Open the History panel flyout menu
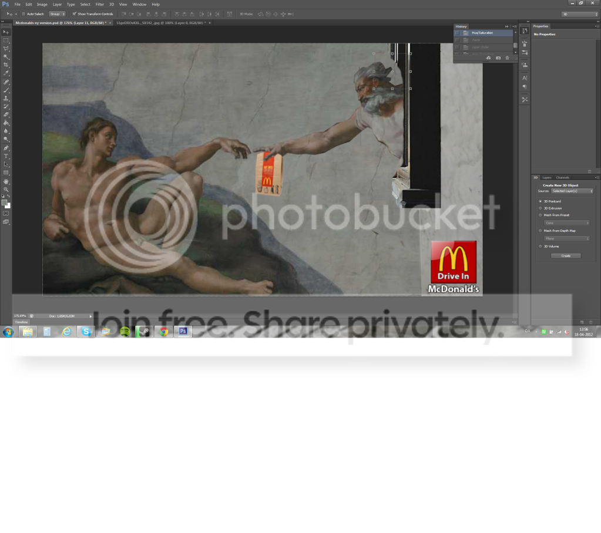 click(x=515, y=26)
